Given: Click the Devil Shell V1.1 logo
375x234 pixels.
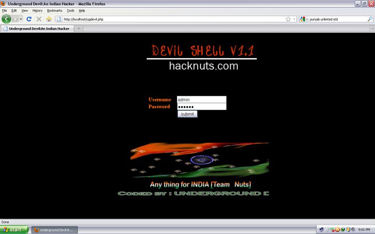Looking at the screenshot, I should pyautogui.click(x=203, y=50).
